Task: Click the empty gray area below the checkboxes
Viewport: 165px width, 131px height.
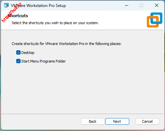Action: [x=82, y=88]
